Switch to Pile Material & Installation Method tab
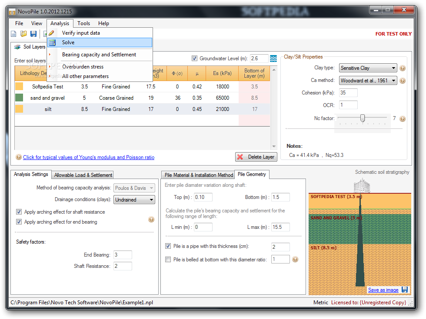This screenshot has height=319, width=426. [x=199, y=175]
